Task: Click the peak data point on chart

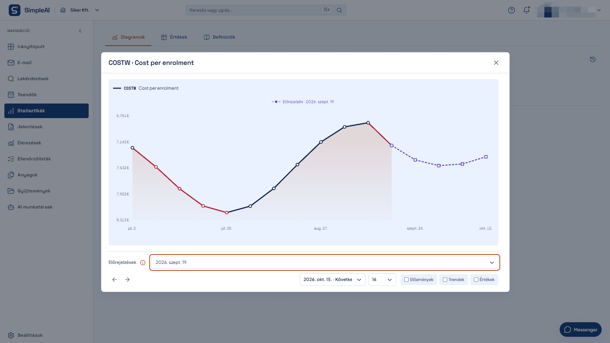Action: click(368, 123)
